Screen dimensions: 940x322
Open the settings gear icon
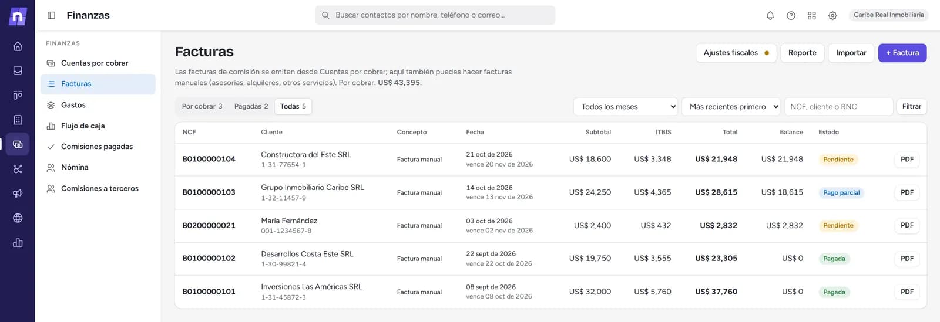tap(832, 16)
